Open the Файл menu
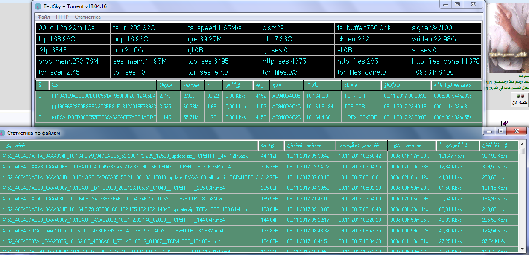529x255 pixels. tap(44, 17)
